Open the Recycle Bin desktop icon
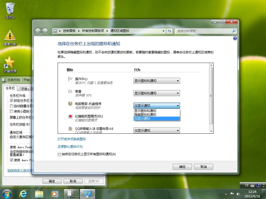The image size is (266, 199). tap(10, 11)
